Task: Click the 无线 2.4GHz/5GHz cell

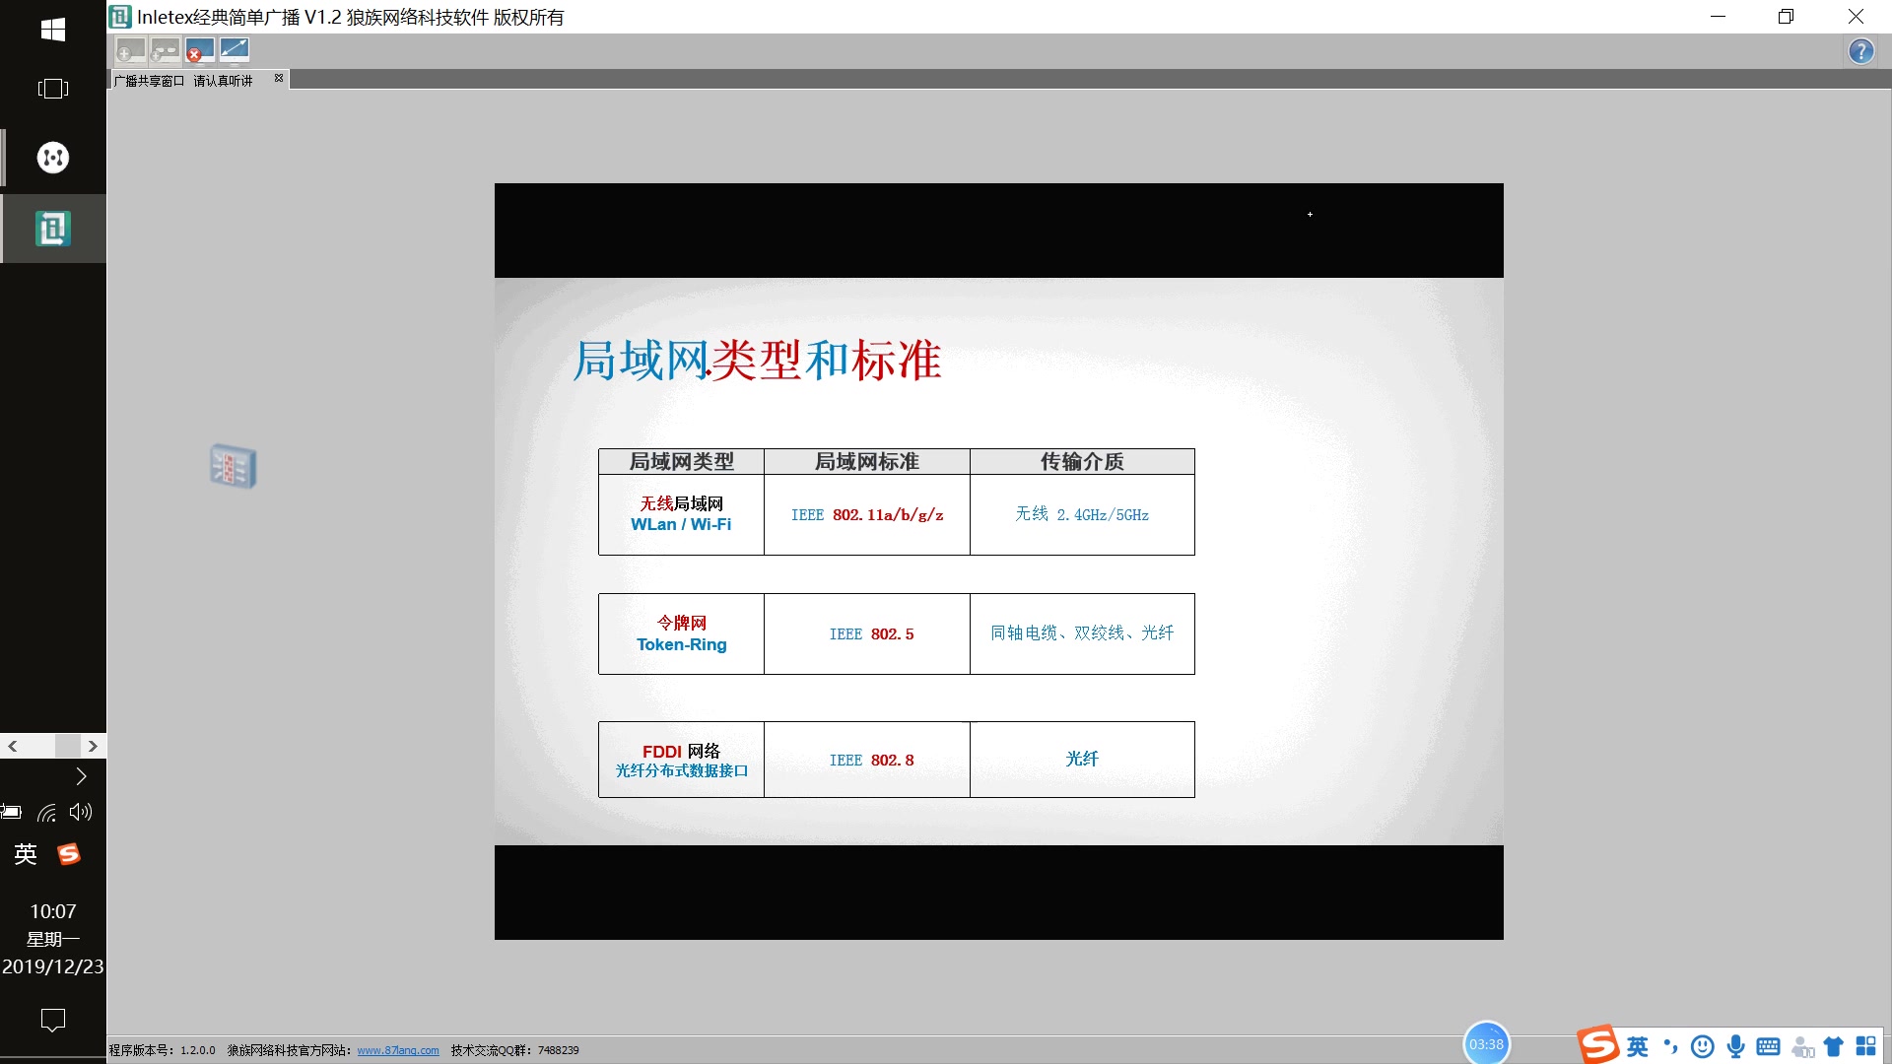Action: (x=1082, y=514)
